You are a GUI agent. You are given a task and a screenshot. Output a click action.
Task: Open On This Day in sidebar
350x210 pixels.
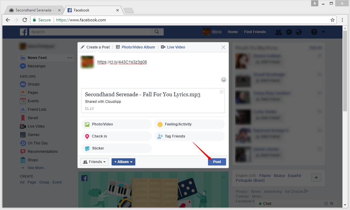tap(34, 143)
